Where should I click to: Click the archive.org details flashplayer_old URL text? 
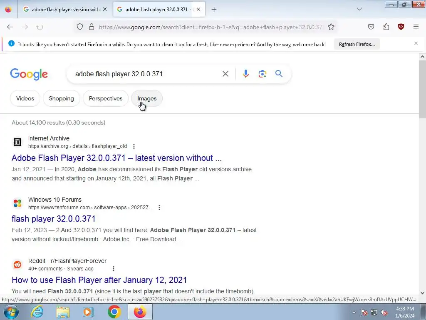(x=77, y=146)
